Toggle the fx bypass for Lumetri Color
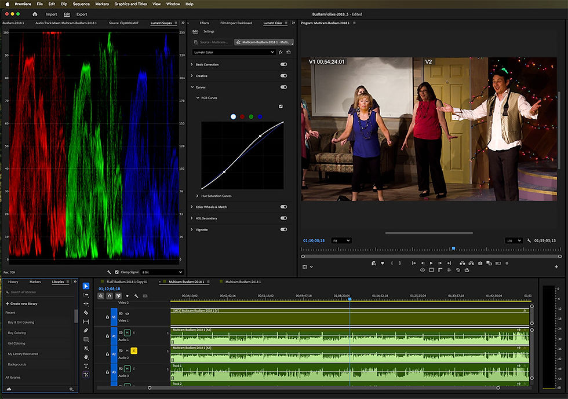The width and height of the screenshot is (568, 399). pyautogui.click(x=281, y=52)
